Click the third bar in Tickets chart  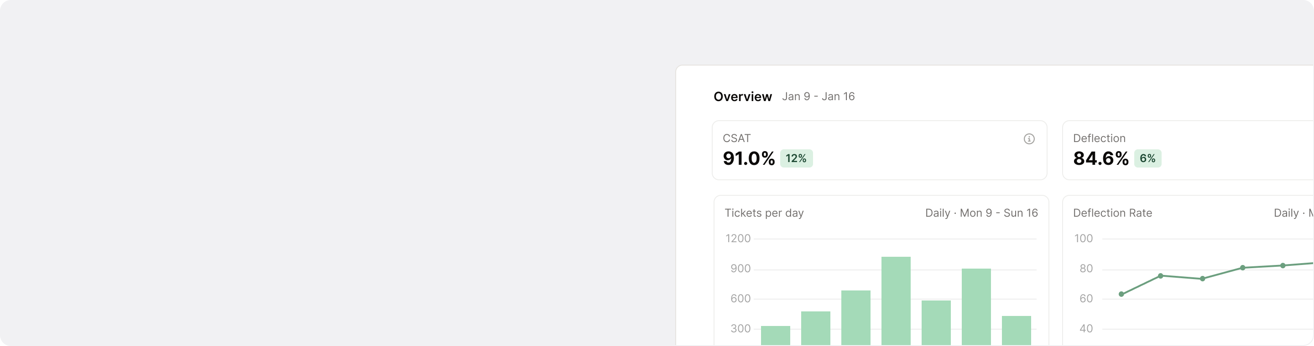tap(855, 317)
